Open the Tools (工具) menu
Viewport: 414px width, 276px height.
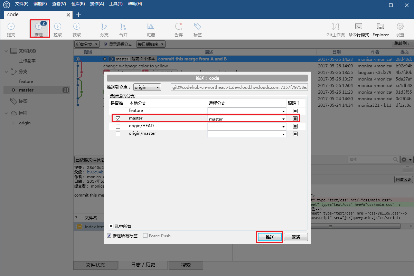pos(116,4)
